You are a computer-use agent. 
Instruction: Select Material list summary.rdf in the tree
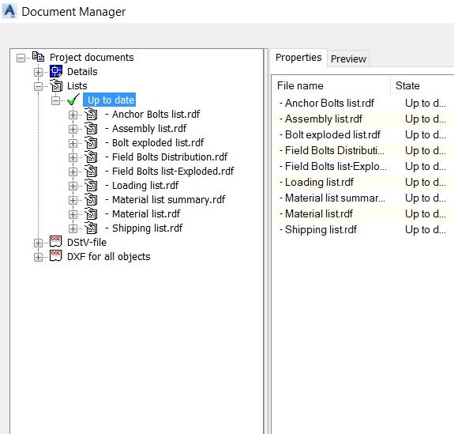point(165,199)
